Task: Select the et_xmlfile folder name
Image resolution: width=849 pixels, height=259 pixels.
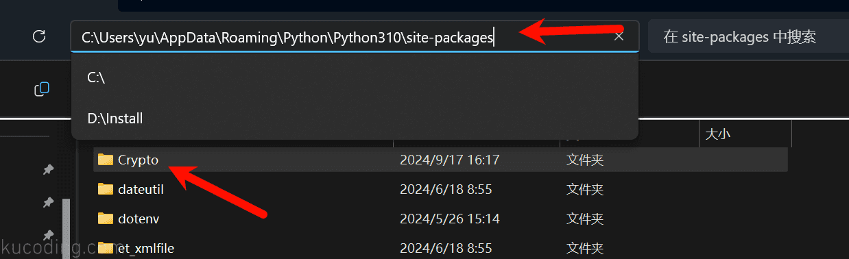Action: click(145, 248)
